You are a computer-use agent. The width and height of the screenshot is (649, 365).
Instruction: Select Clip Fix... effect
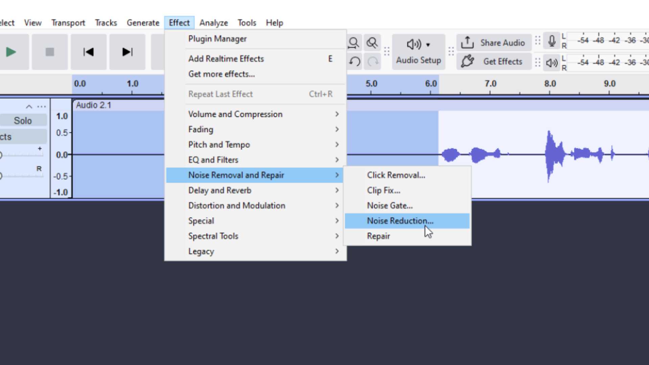(x=407, y=190)
